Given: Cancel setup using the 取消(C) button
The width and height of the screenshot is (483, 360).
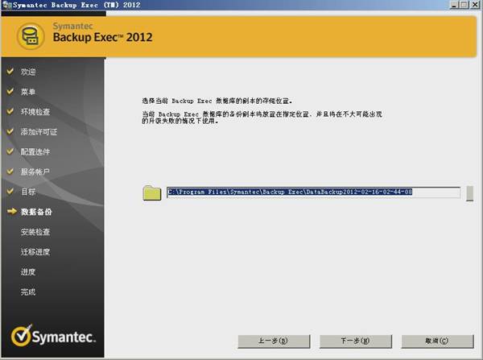Looking at the screenshot, I should tap(437, 341).
